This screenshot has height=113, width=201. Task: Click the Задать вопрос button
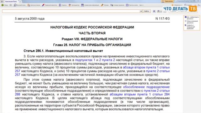coord(167,1)
